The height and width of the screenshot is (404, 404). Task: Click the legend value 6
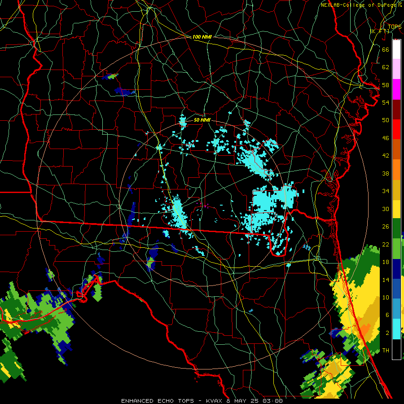click(x=387, y=315)
